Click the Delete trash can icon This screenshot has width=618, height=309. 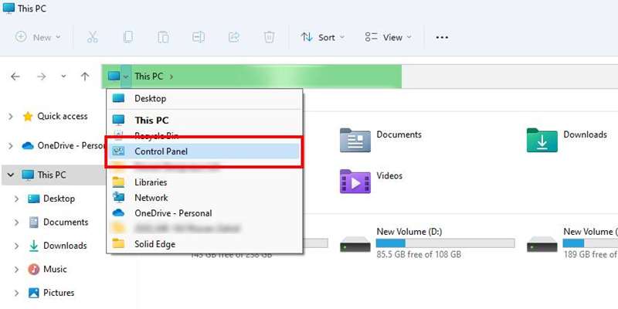[269, 37]
